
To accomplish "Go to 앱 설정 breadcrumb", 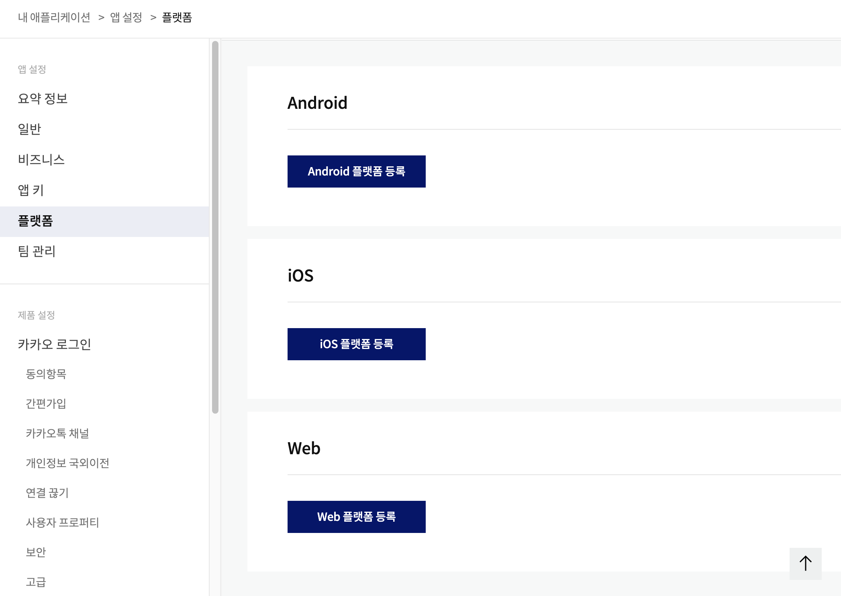I will pyautogui.click(x=126, y=17).
